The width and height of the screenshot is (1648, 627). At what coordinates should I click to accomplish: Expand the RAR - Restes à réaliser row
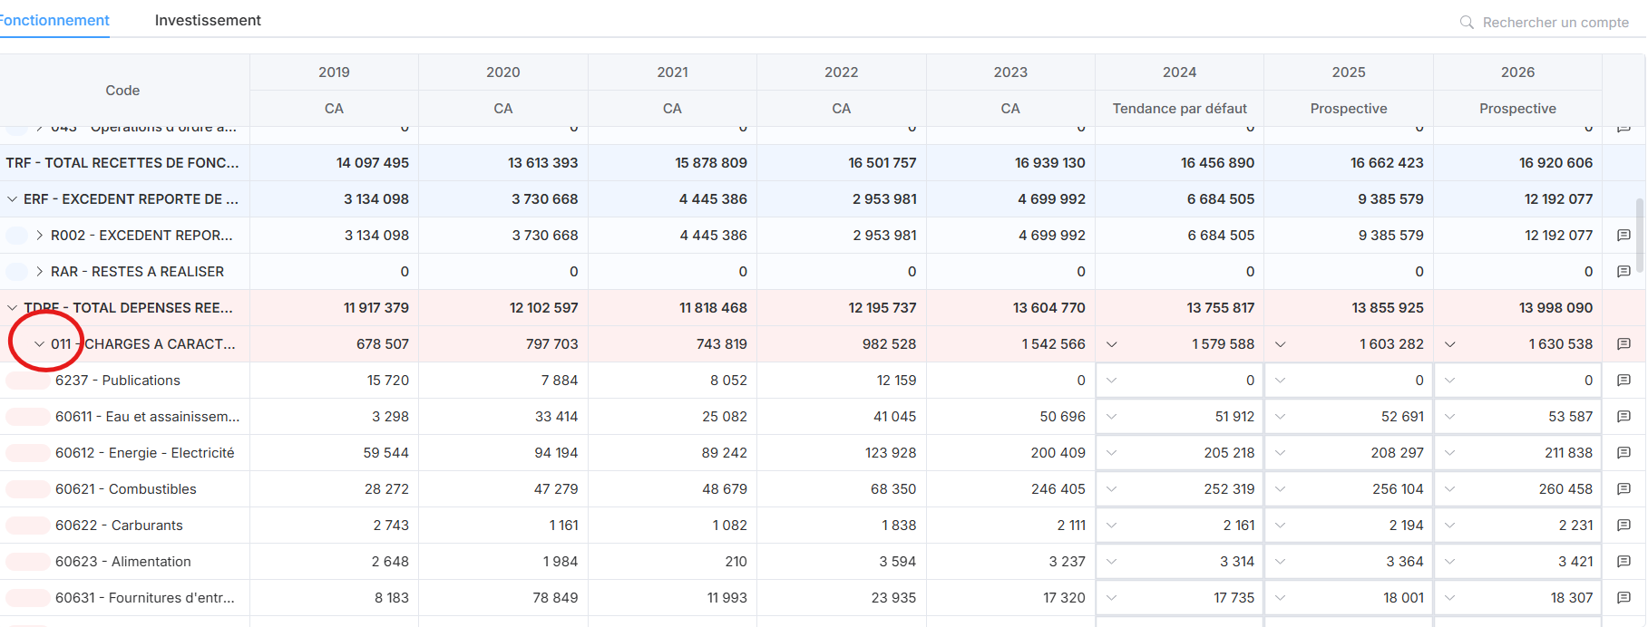tap(39, 272)
